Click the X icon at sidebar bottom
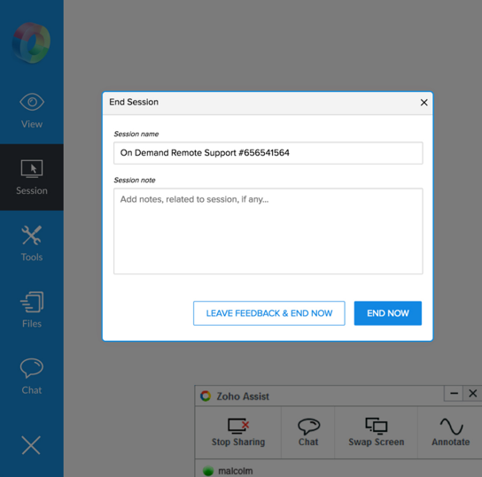This screenshot has width=482, height=477. click(31, 445)
